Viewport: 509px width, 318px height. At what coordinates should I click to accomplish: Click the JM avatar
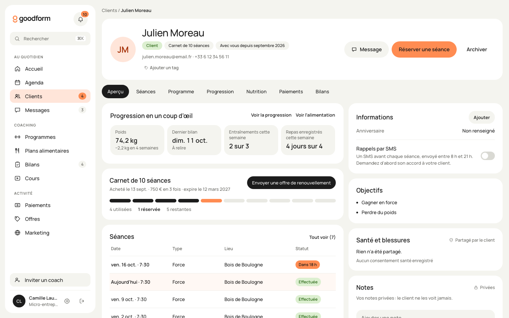123,49
